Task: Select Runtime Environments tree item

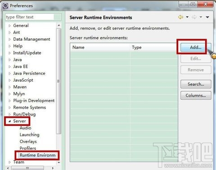Action: (37, 155)
